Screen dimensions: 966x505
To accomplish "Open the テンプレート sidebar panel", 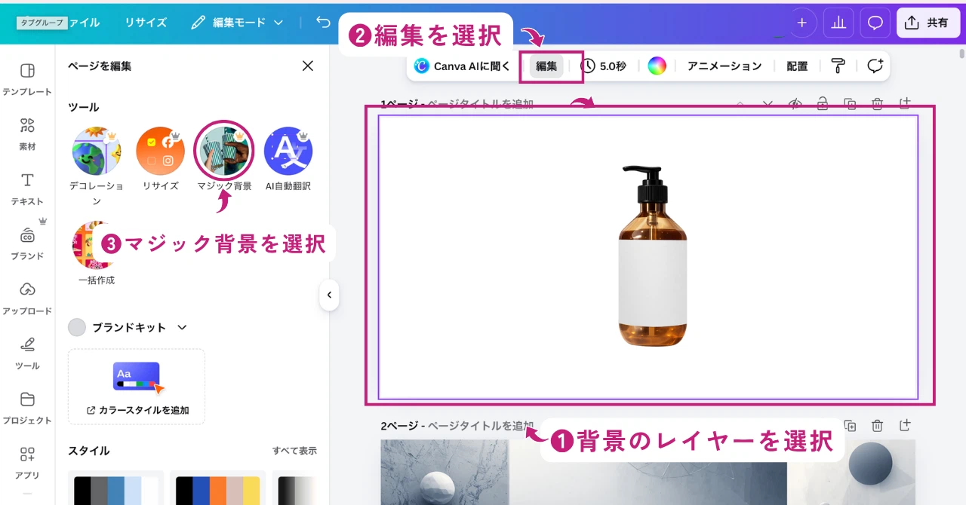I will tap(27, 79).
